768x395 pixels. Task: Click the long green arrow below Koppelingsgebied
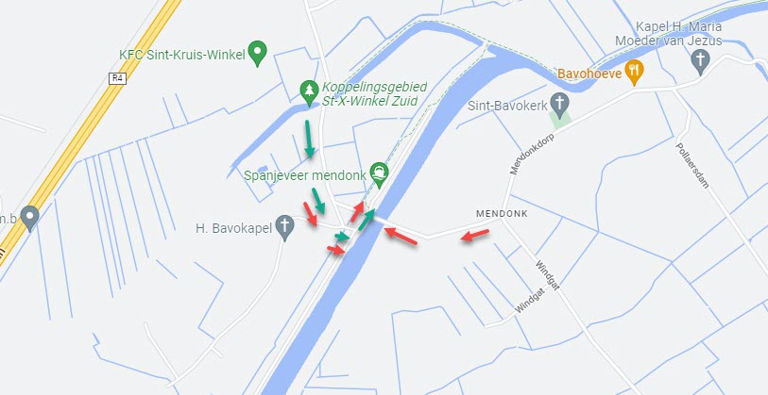coord(309,140)
